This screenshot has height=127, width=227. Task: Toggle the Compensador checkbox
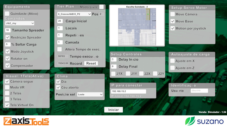(x=8, y=66)
